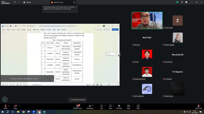Click the Save icon in Word
The image size is (204, 114).
point(16,26)
